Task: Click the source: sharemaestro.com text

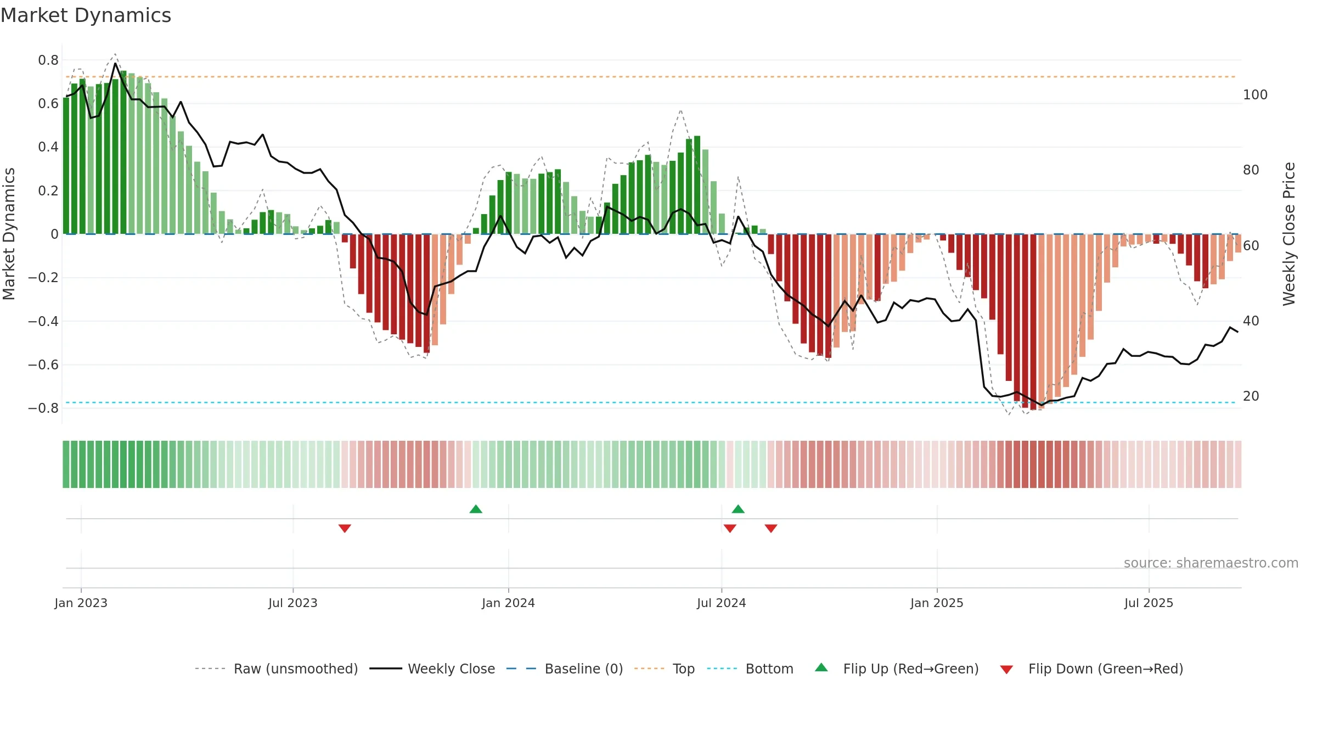Action: tap(1211, 563)
